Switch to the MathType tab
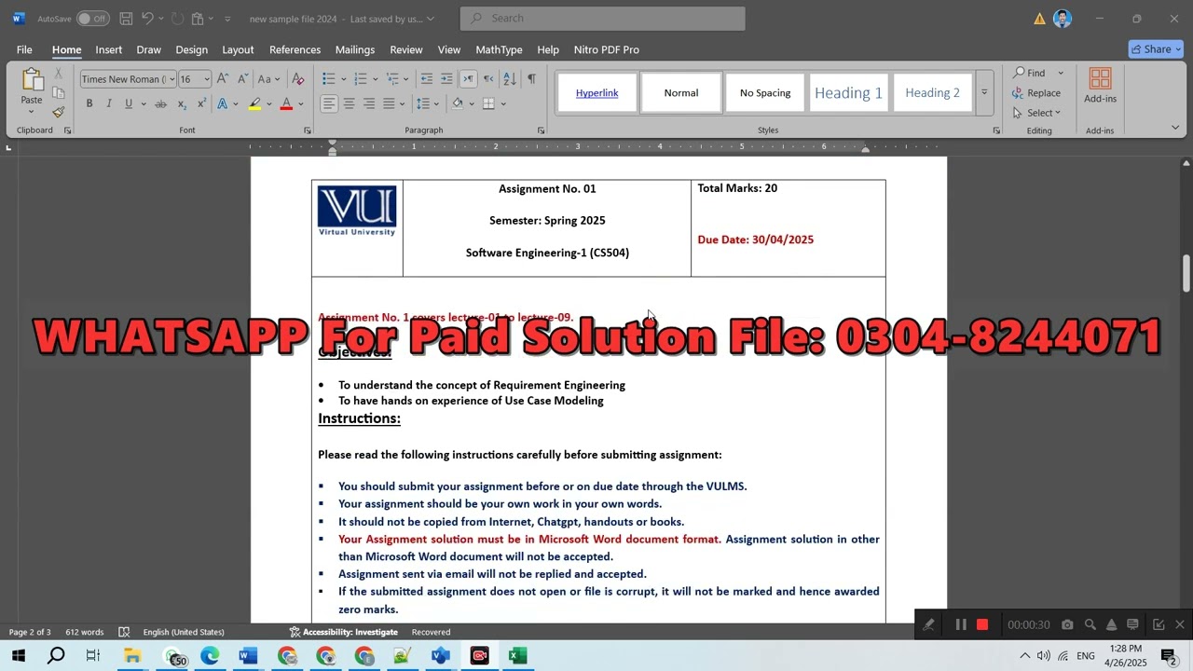Viewport: 1193px width, 671px height. pyautogui.click(x=499, y=49)
